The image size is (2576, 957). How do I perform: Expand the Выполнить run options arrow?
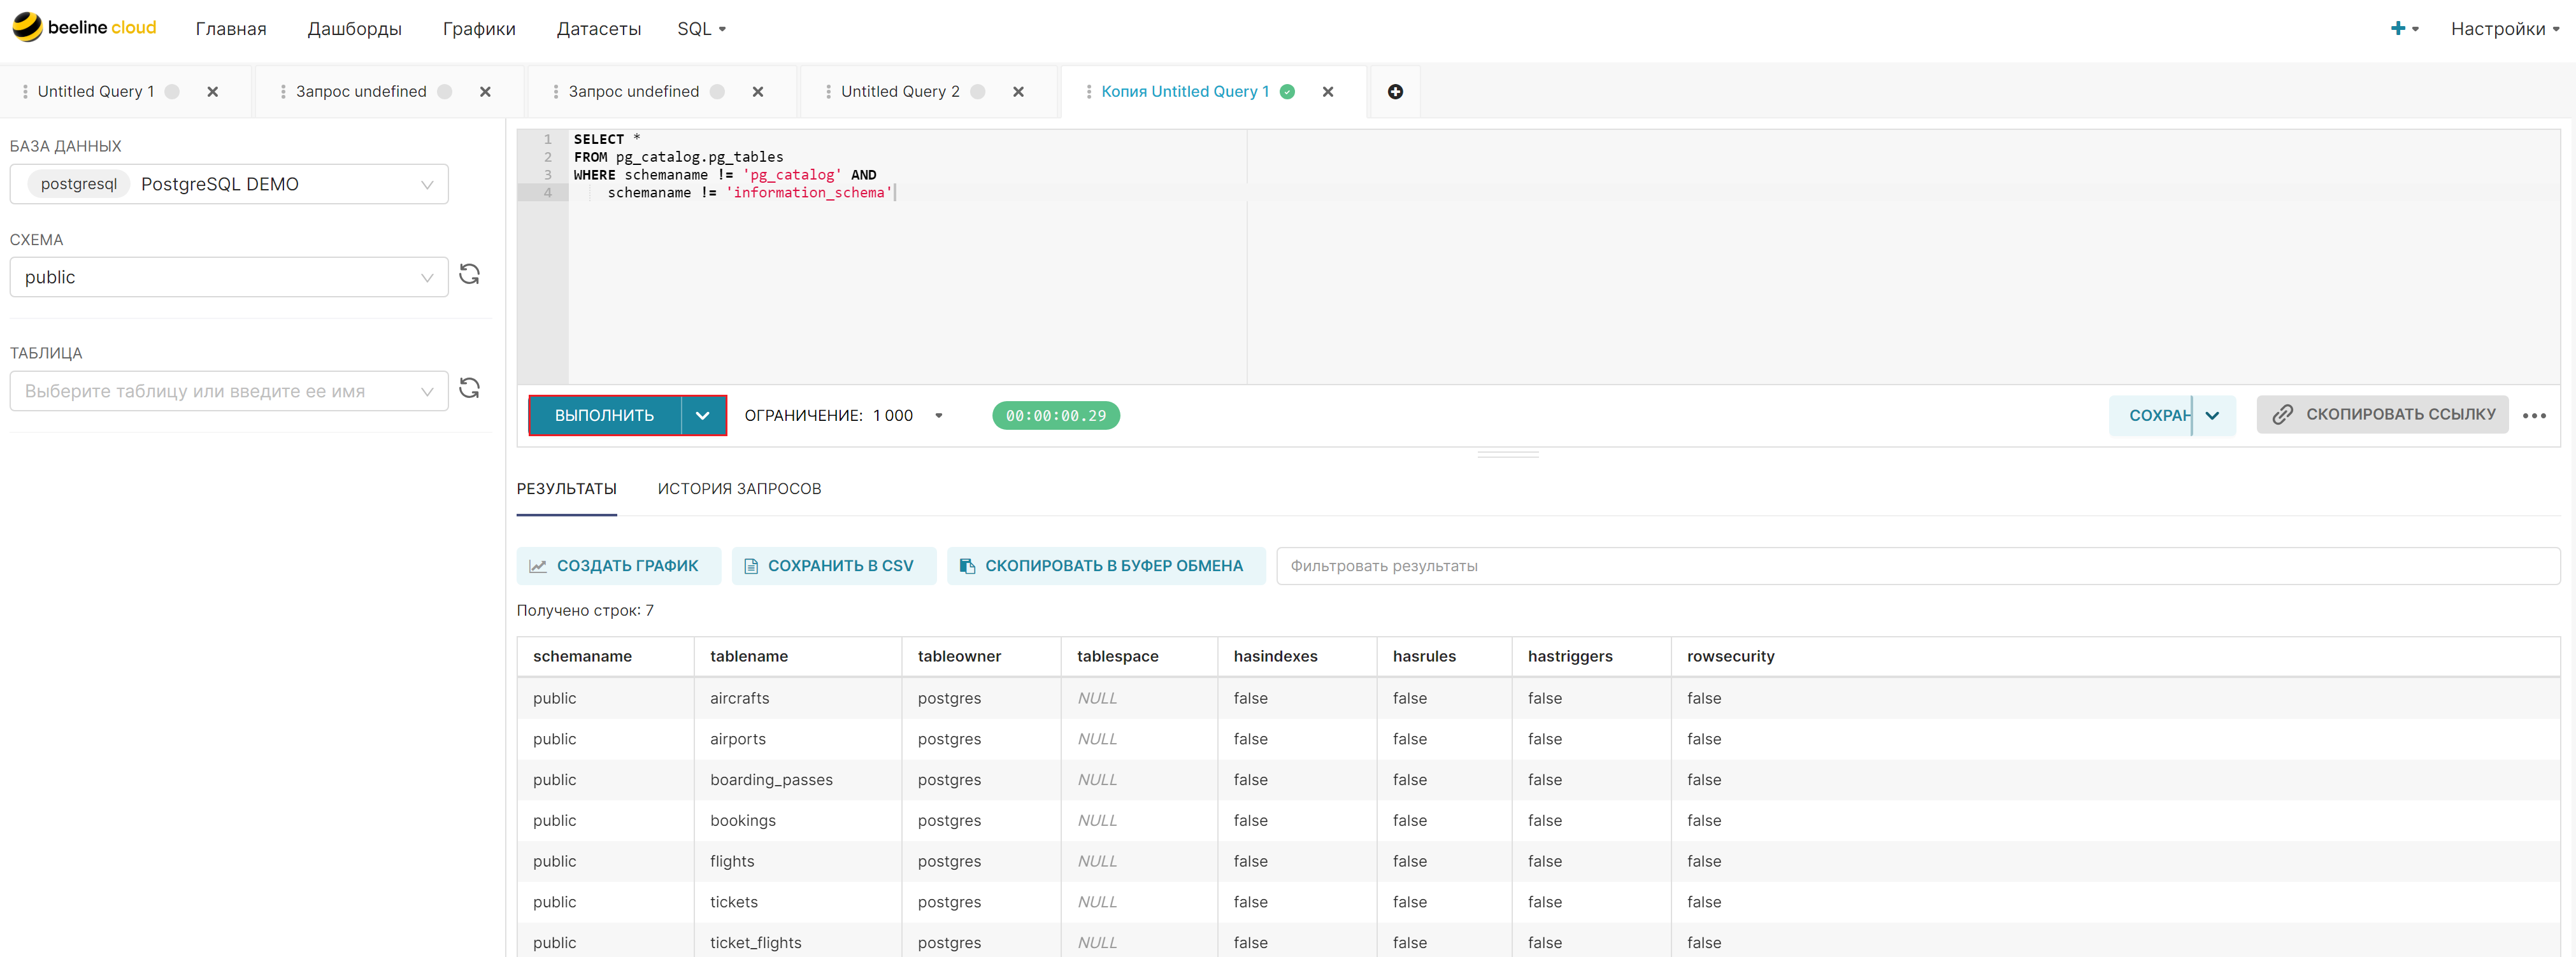703,415
